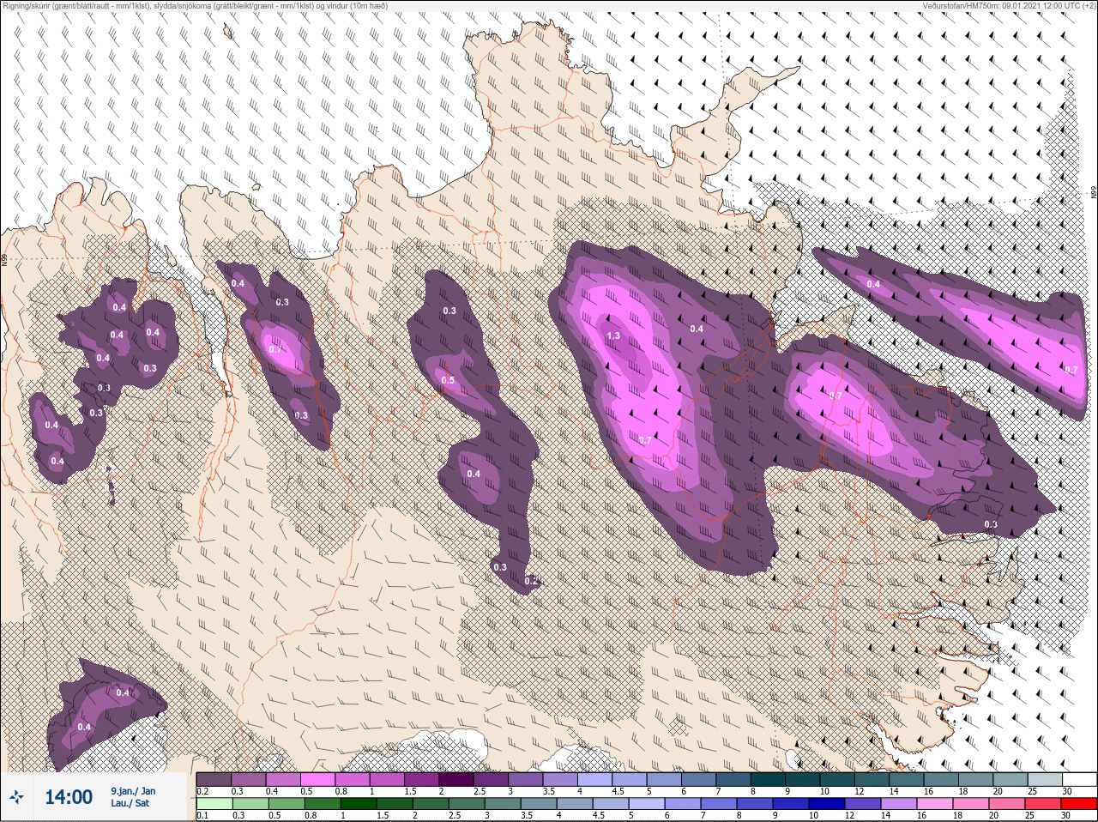Click the 1.3 precipitation value on the map

point(613,335)
